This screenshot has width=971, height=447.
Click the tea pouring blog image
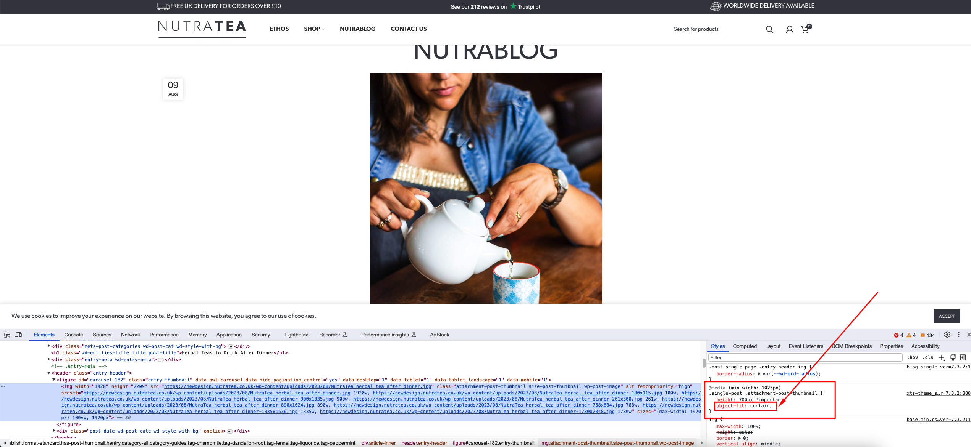[486, 188]
